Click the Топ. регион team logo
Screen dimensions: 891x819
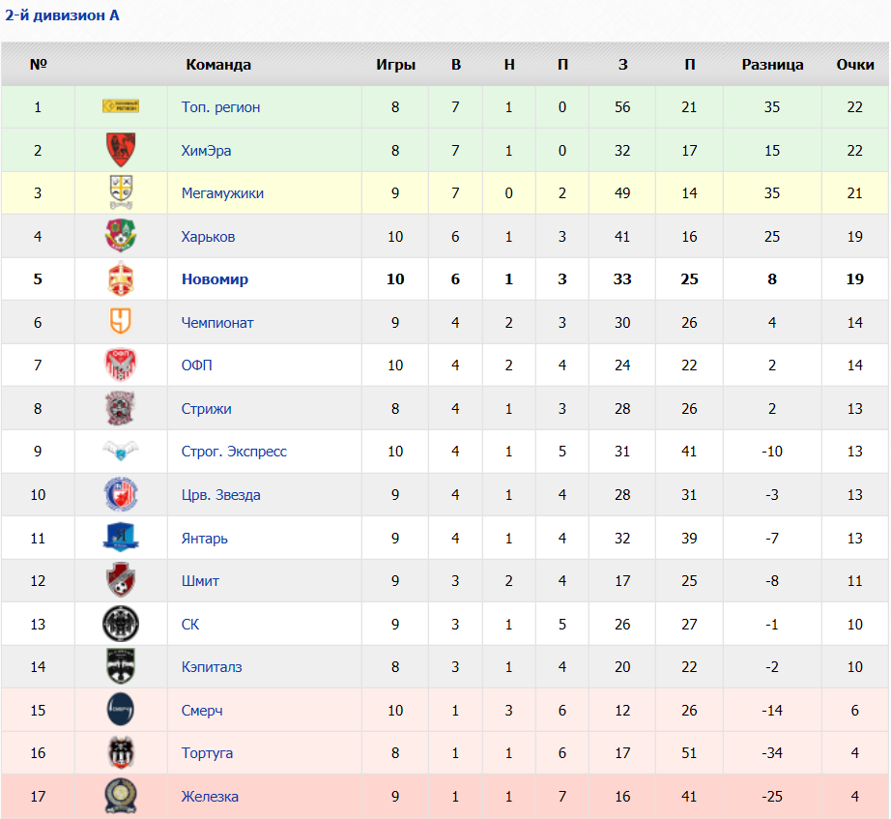point(121,106)
